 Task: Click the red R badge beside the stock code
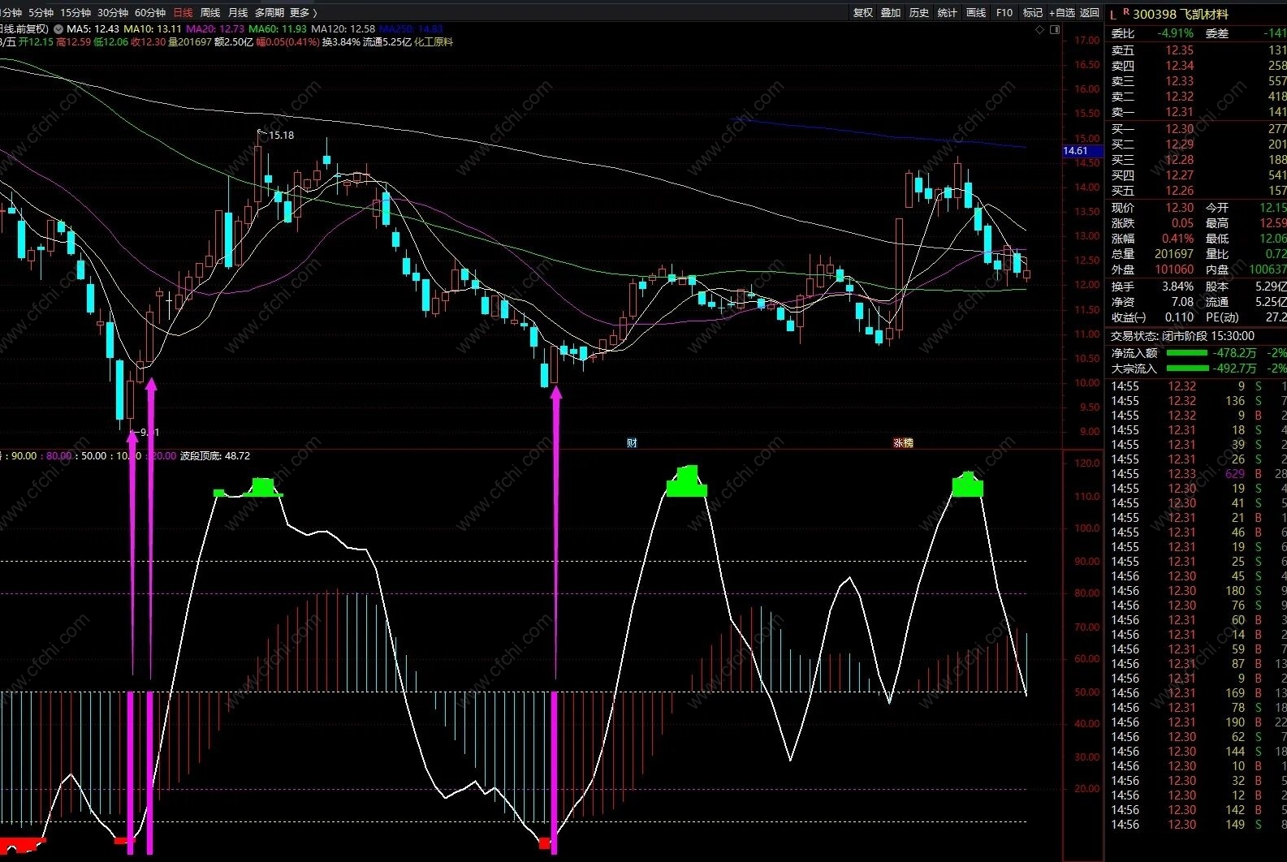1126,12
